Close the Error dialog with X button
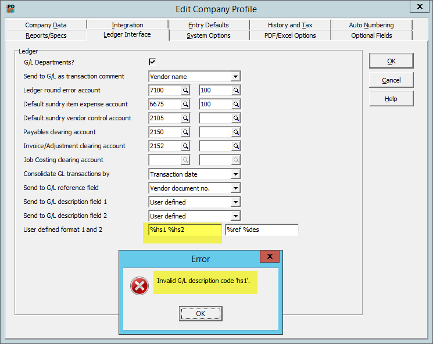This screenshot has height=344, width=433. coord(269,257)
